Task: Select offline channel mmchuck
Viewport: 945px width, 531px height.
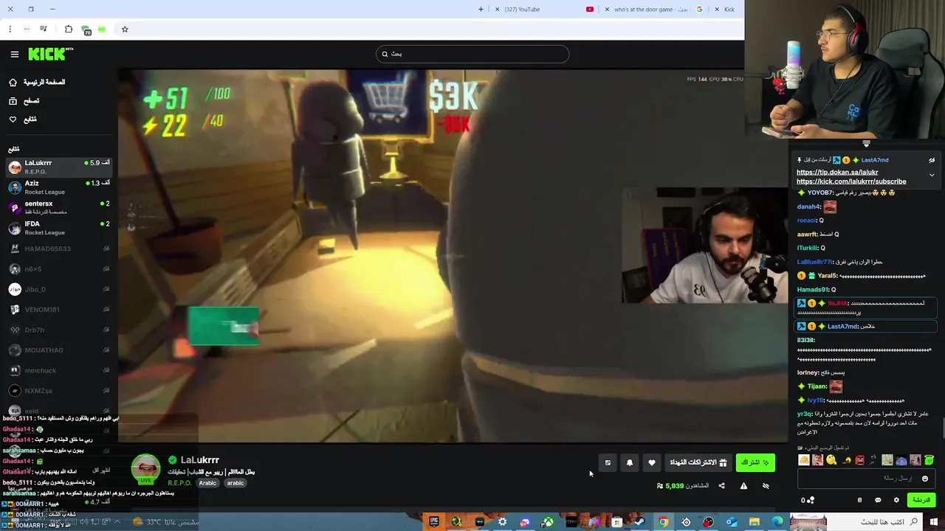Action: 59,370
